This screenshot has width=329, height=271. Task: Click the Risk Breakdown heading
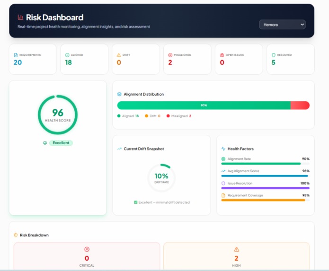click(34, 235)
